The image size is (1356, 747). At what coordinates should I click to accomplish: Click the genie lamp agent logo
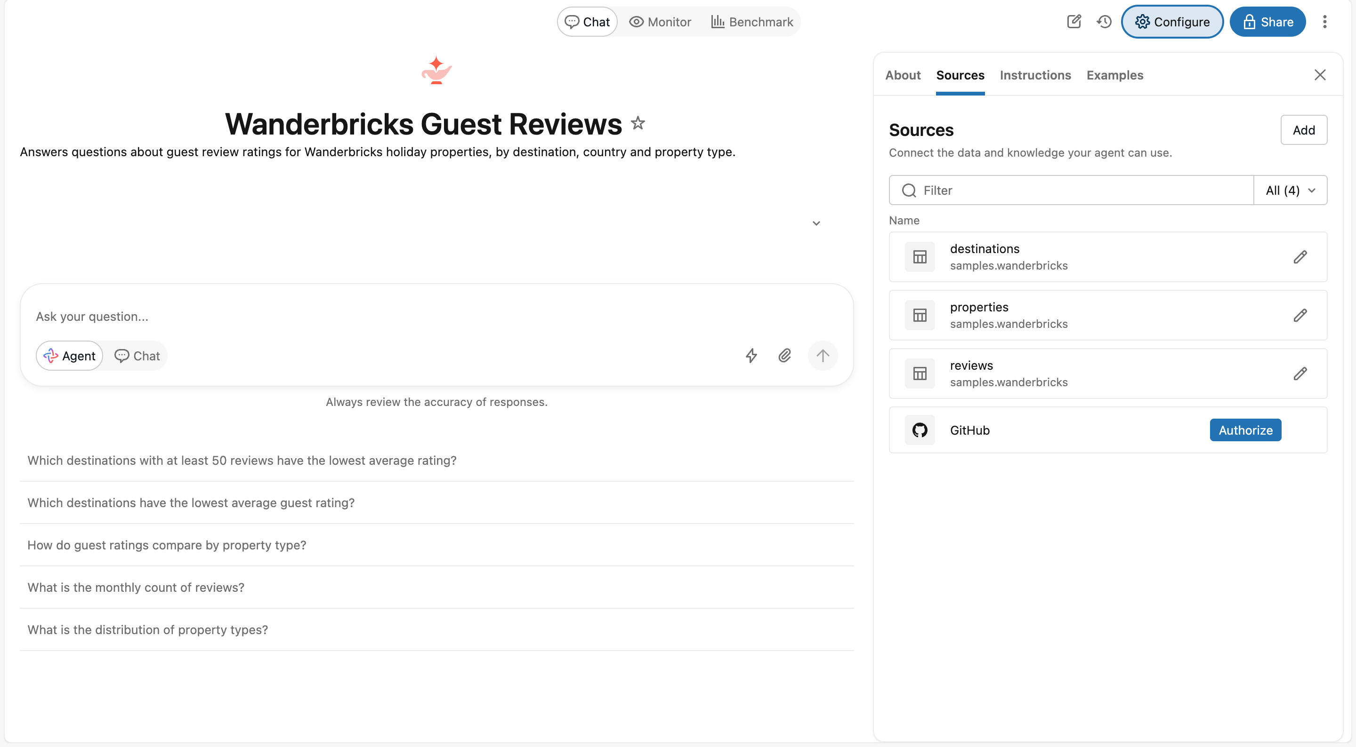pos(436,70)
